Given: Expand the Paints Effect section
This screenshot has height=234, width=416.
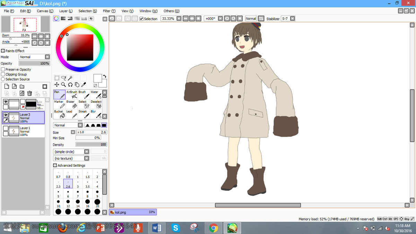Looking at the screenshot, I should (x=3, y=51).
